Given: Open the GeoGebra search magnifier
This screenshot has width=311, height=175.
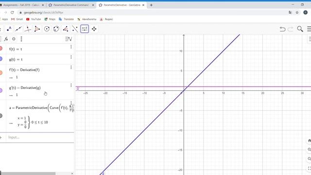Looking at the screenshot, I should point(300,29).
